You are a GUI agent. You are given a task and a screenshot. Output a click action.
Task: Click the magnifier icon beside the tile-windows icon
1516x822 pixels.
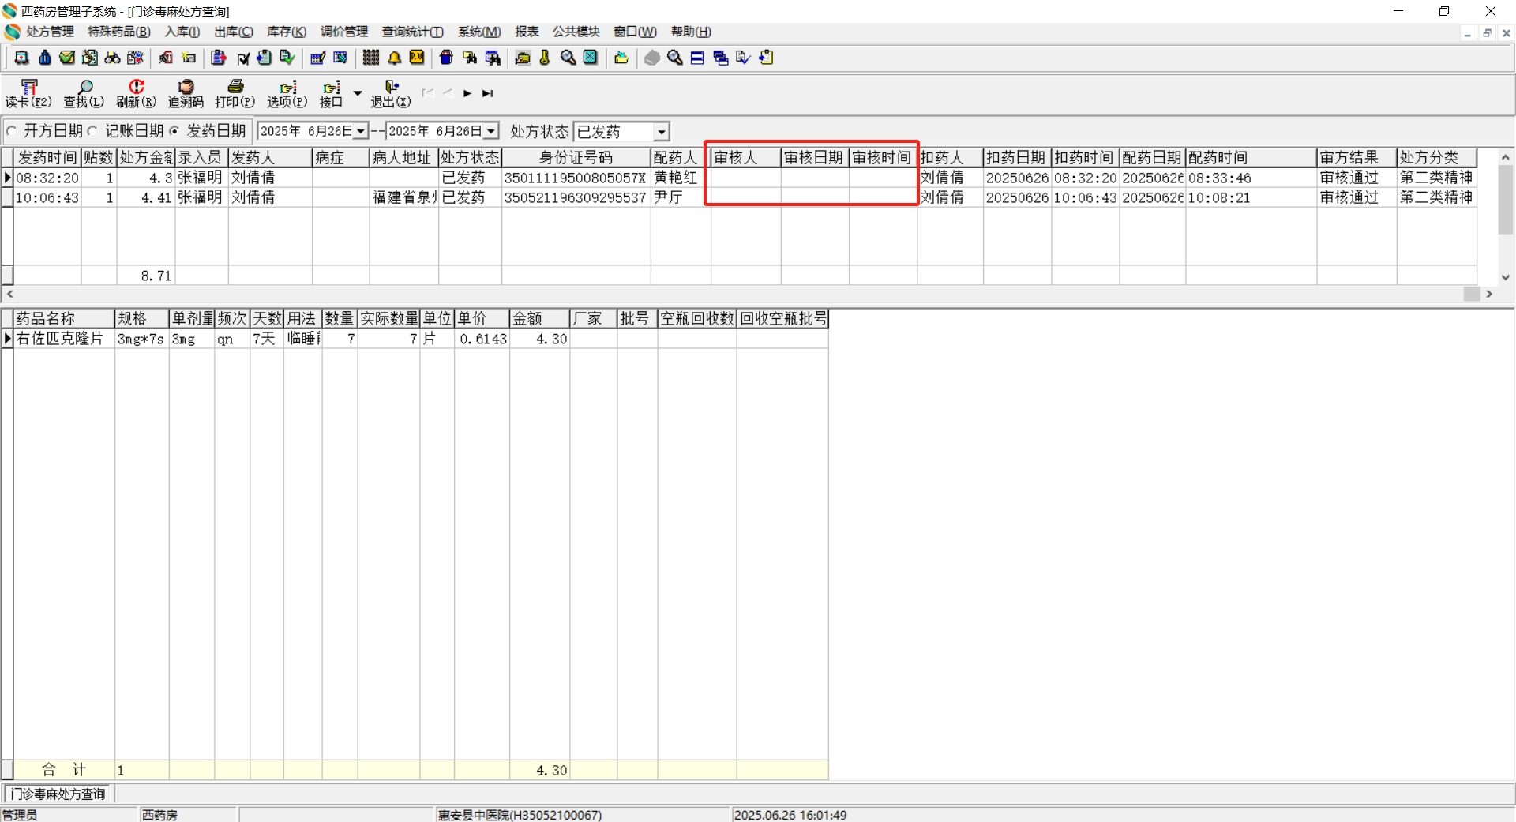click(x=675, y=58)
